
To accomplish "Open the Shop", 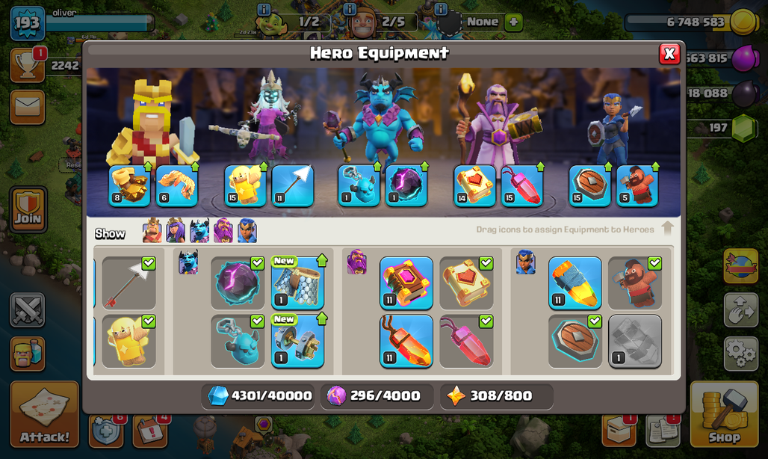I will click(x=724, y=414).
